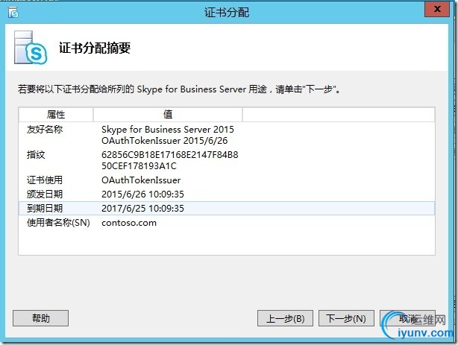Click the OAuthTokenIssuer value in 证书使用 row
The width and height of the screenshot is (458, 345).
[141, 180]
